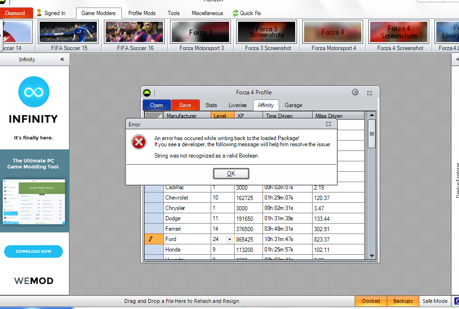The image size is (459, 309).
Task: Click the blue Open button
Action: coord(157,105)
